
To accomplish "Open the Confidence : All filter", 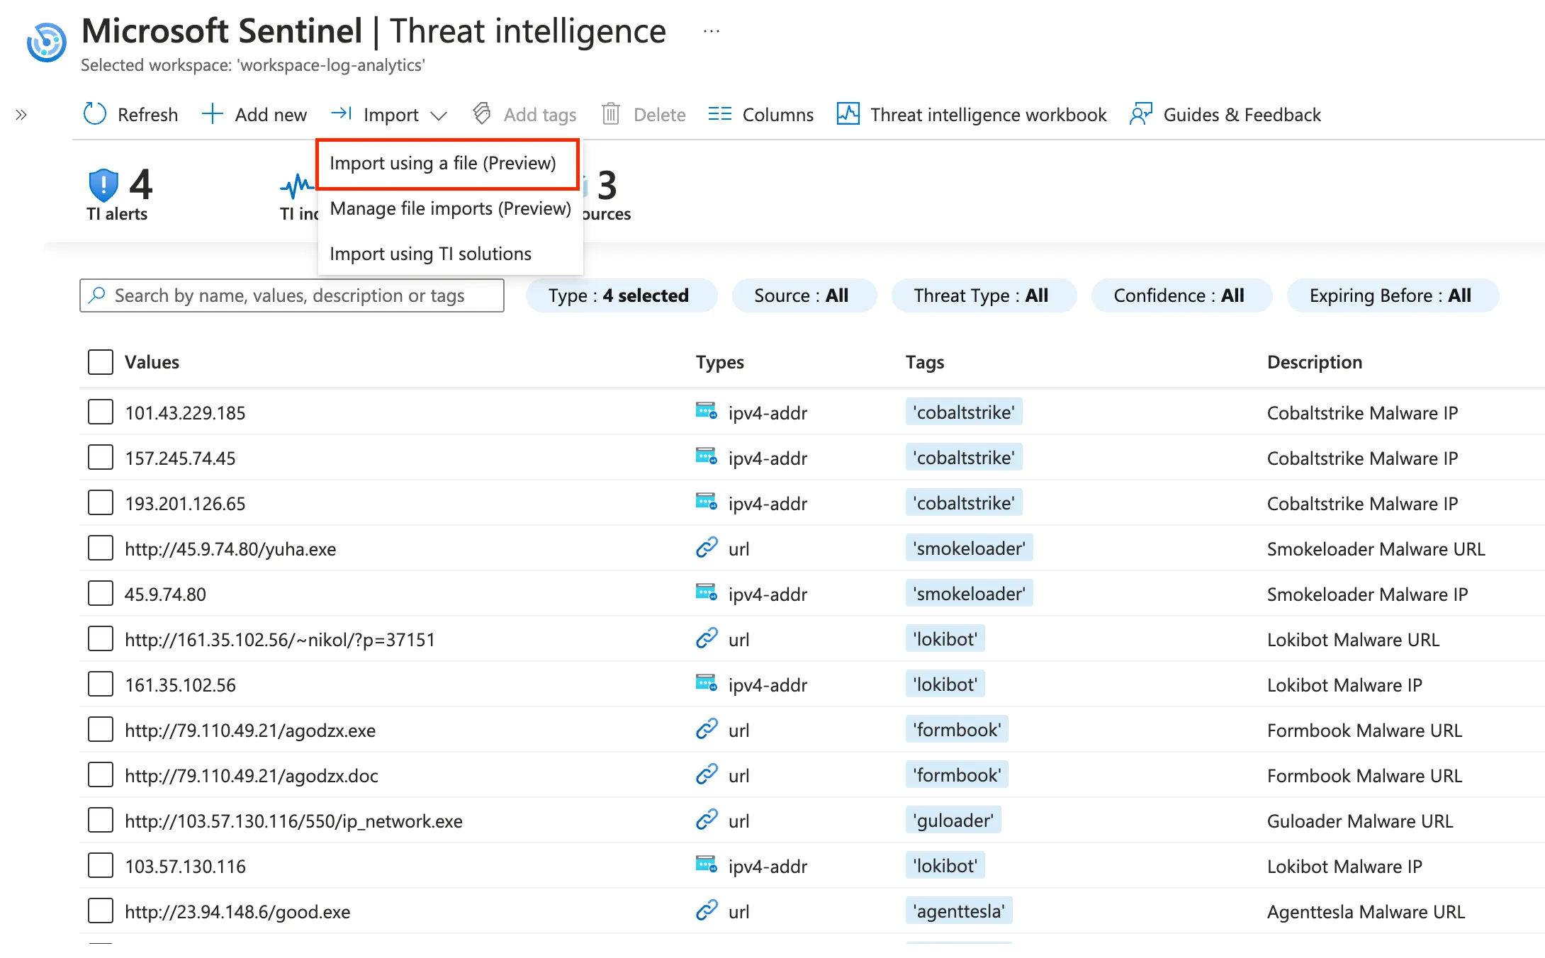I will [1181, 295].
